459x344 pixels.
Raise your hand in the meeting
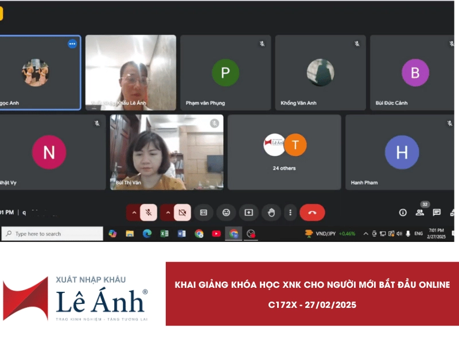271,213
